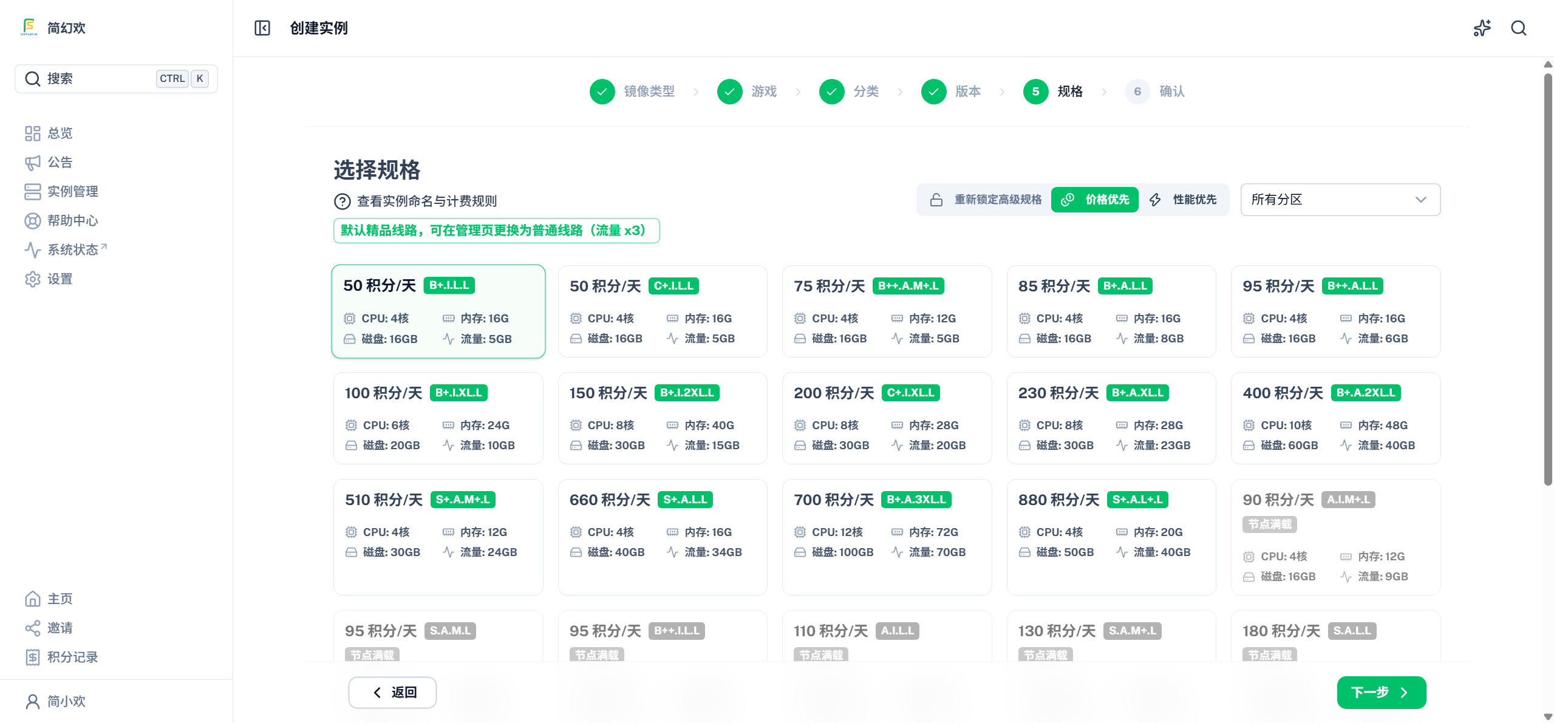Collapse the sidebar panel icon

point(262,28)
